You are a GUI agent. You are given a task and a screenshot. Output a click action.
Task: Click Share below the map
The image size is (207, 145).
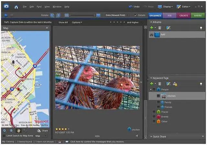42,131
